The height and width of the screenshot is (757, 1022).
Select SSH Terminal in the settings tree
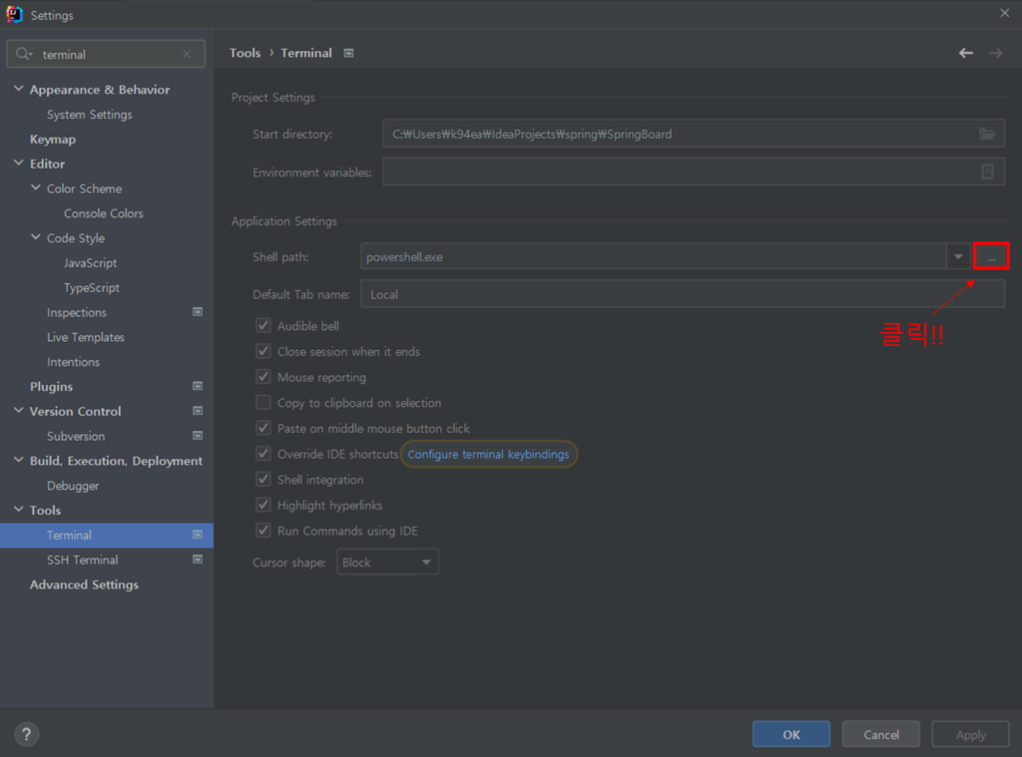click(x=82, y=560)
